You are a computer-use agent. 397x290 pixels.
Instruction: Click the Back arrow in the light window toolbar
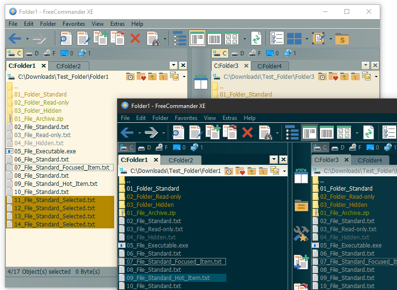pos(15,38)
